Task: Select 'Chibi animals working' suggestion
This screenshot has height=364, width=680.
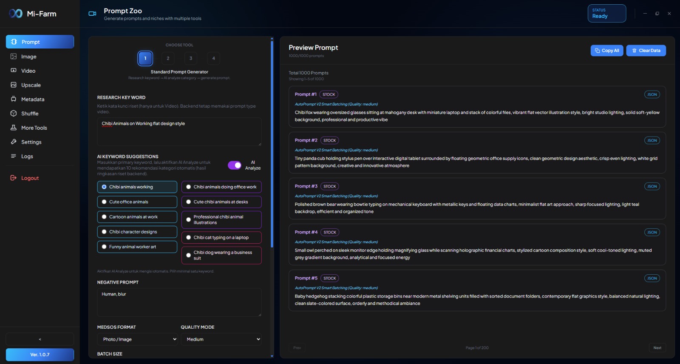Action: [137, 187]
